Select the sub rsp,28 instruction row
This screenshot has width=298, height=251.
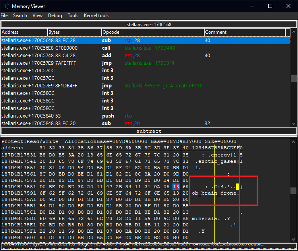click(x=145, y=41)
